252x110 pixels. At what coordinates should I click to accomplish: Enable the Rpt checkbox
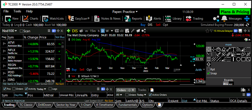(x=208, y=69)
